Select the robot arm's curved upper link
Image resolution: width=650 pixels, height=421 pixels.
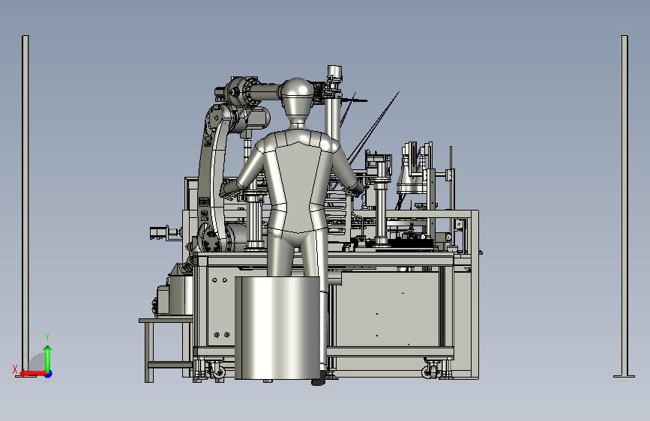click(211, 174)
